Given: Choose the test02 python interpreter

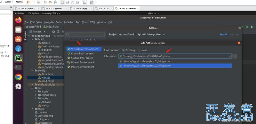Looking at the screenshot, I should [x=175, y=65].
